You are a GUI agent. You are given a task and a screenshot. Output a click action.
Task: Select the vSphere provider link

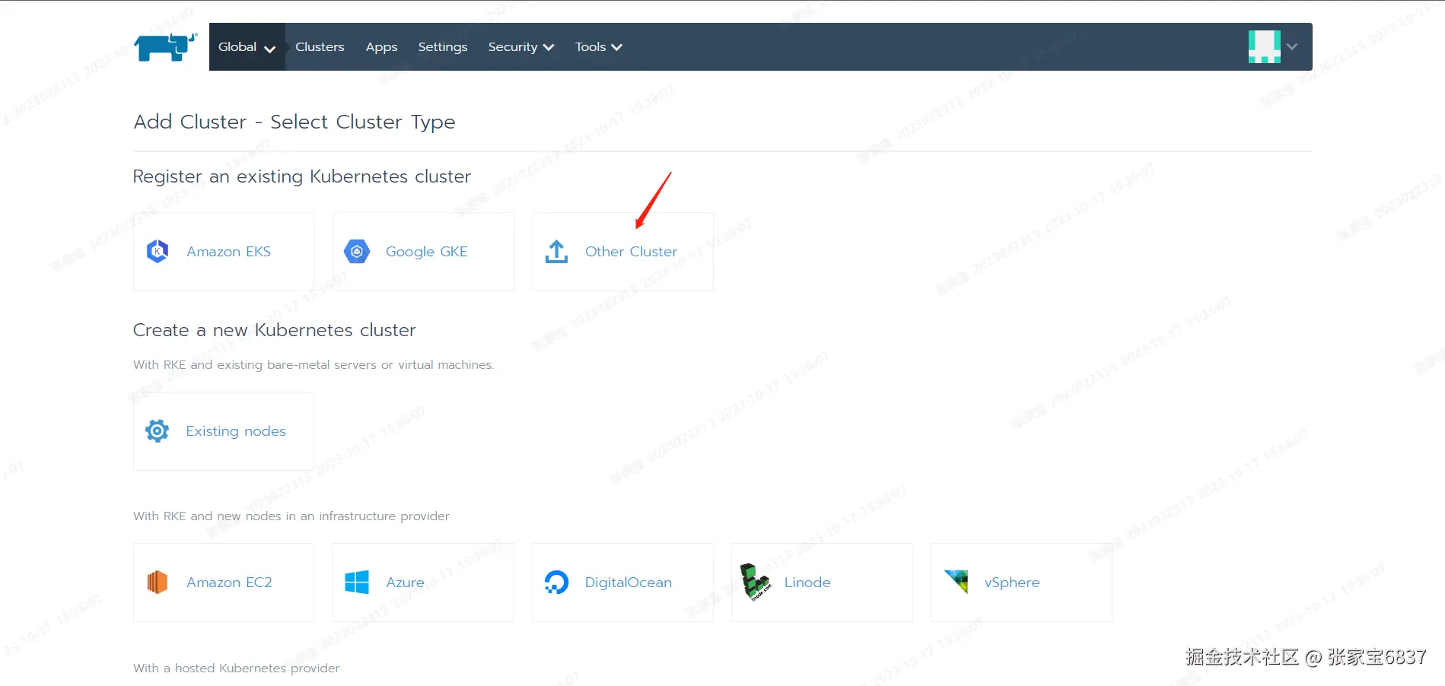pos(1012,583)
